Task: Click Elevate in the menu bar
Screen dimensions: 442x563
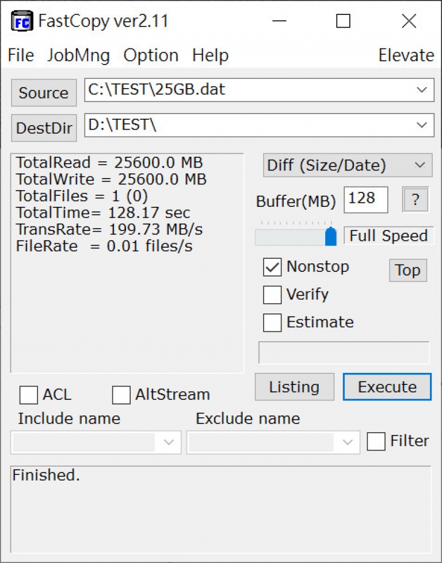Action: (x=406, y=55)
